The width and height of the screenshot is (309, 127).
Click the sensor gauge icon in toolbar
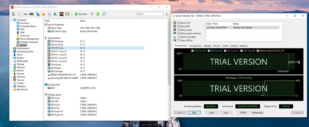67,14
